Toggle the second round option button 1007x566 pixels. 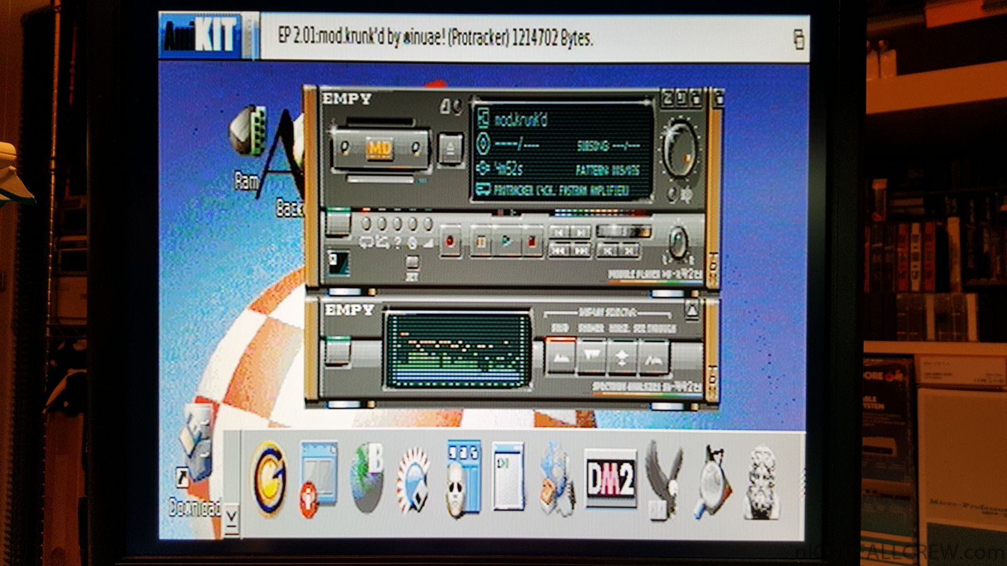point(382,224)
